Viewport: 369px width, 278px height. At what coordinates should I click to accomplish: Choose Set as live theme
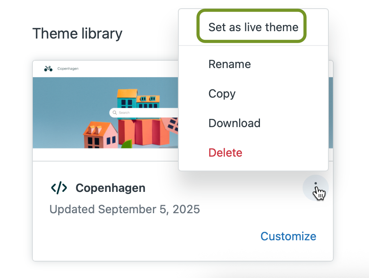pyautogui.click(x=253, y=27)
